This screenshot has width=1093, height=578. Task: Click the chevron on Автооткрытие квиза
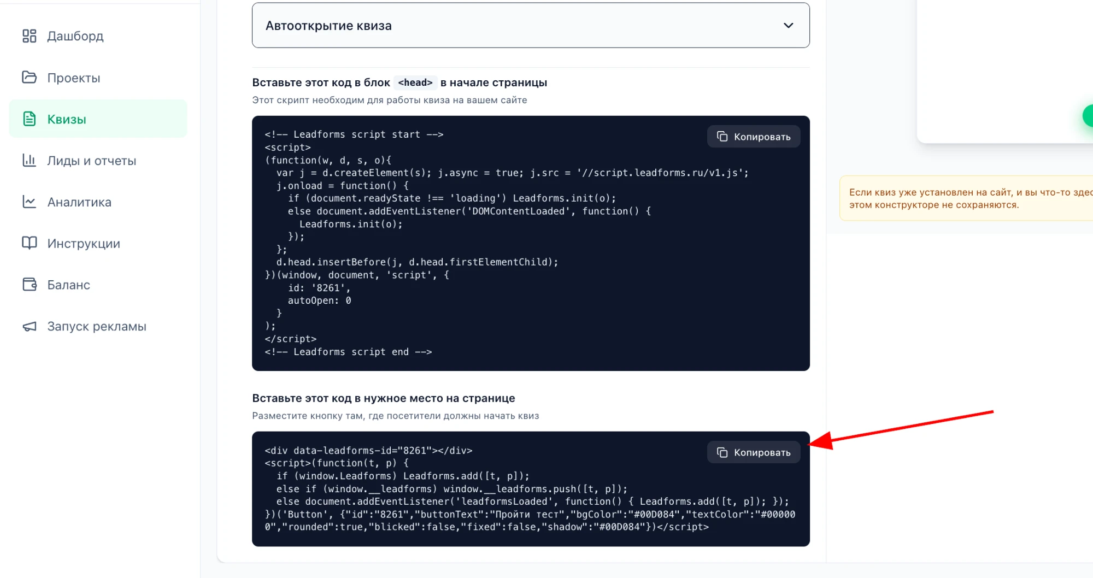point(788,26)
